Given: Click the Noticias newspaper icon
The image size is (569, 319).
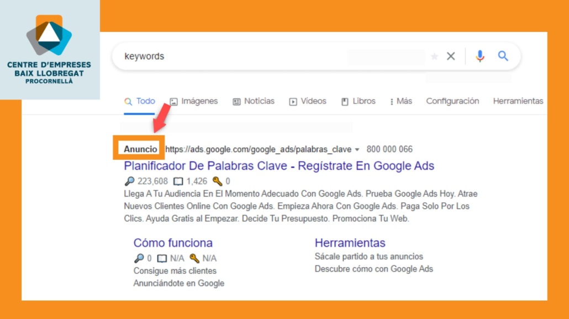Looking at the screenshot, I should click(236, 102).
